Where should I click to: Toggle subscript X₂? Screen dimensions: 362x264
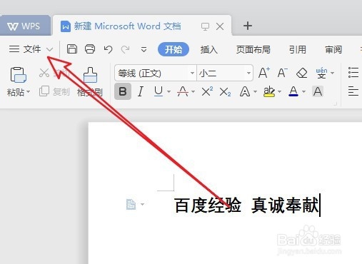(x=225, y=91)
